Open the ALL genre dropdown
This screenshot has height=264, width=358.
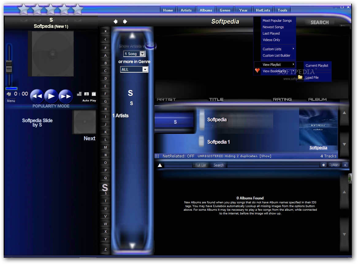coord(134,69)
